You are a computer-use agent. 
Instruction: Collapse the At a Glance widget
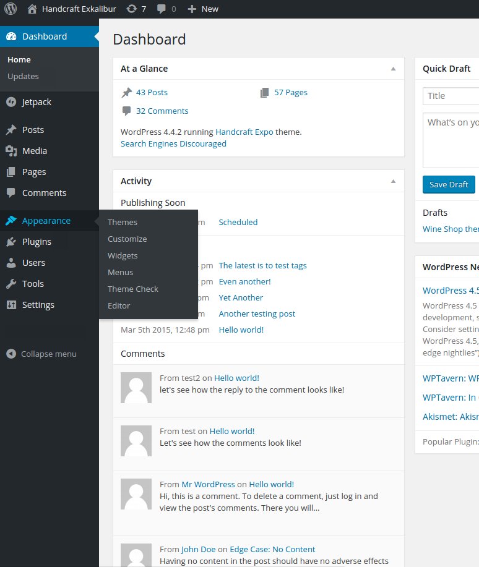393,69
